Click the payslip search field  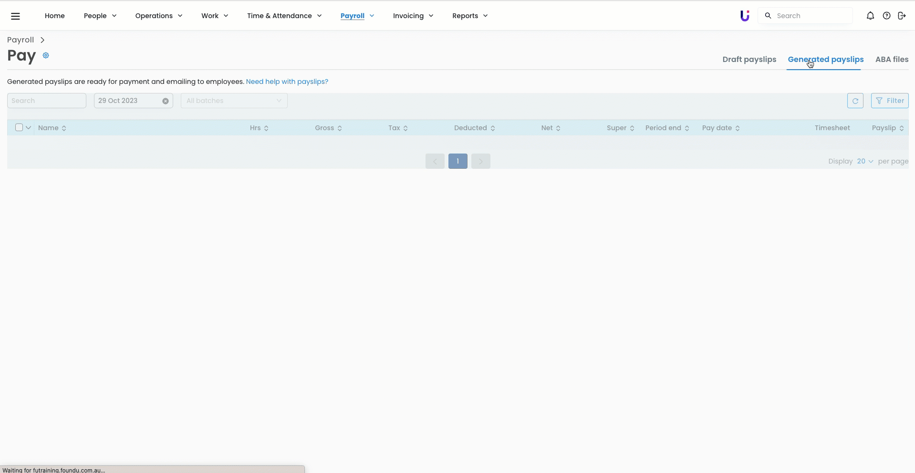tap(47, 101)
